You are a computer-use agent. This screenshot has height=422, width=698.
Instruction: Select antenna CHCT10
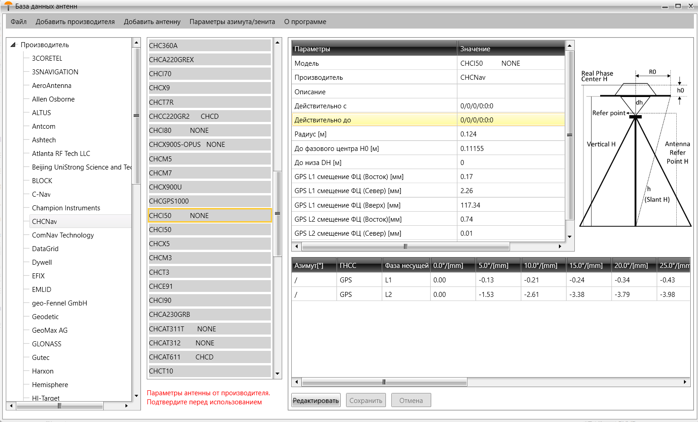tap(210, 371)
